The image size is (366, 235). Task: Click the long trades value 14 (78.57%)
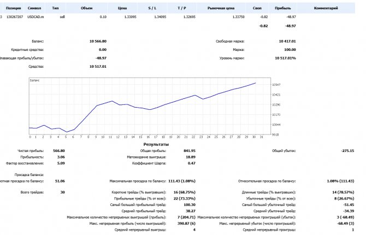343,192
